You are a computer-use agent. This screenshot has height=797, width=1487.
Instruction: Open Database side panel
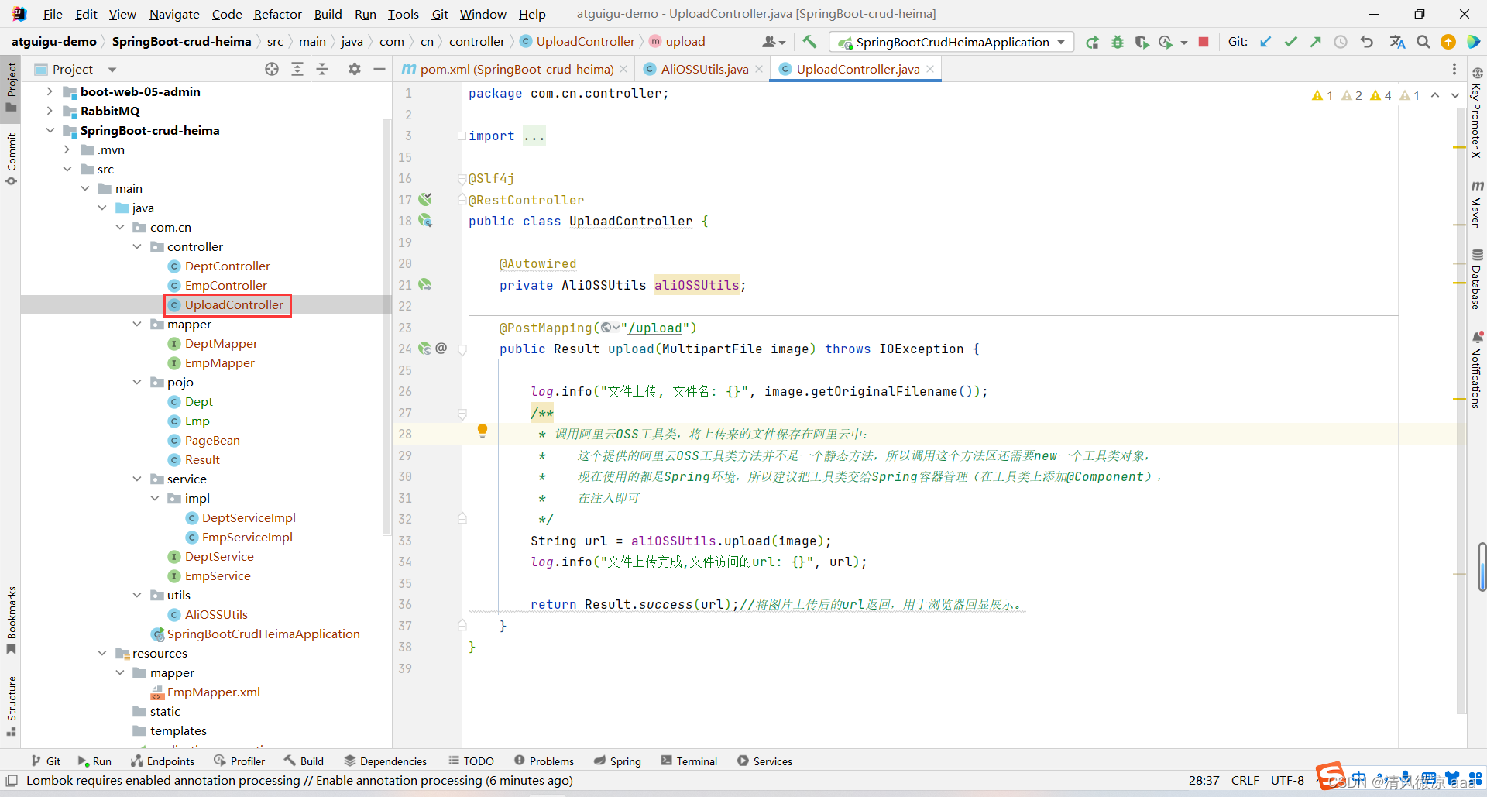[x=1477, y=279]
